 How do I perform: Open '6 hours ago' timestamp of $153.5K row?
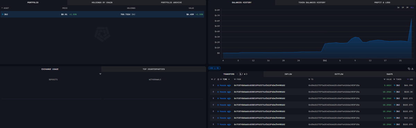(224, 92)
